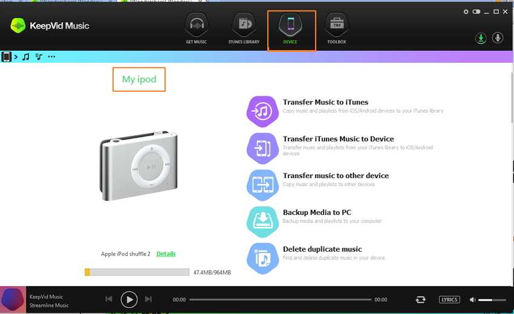
Task: Open the Lyrics button
Action: [x=449, y=300]
